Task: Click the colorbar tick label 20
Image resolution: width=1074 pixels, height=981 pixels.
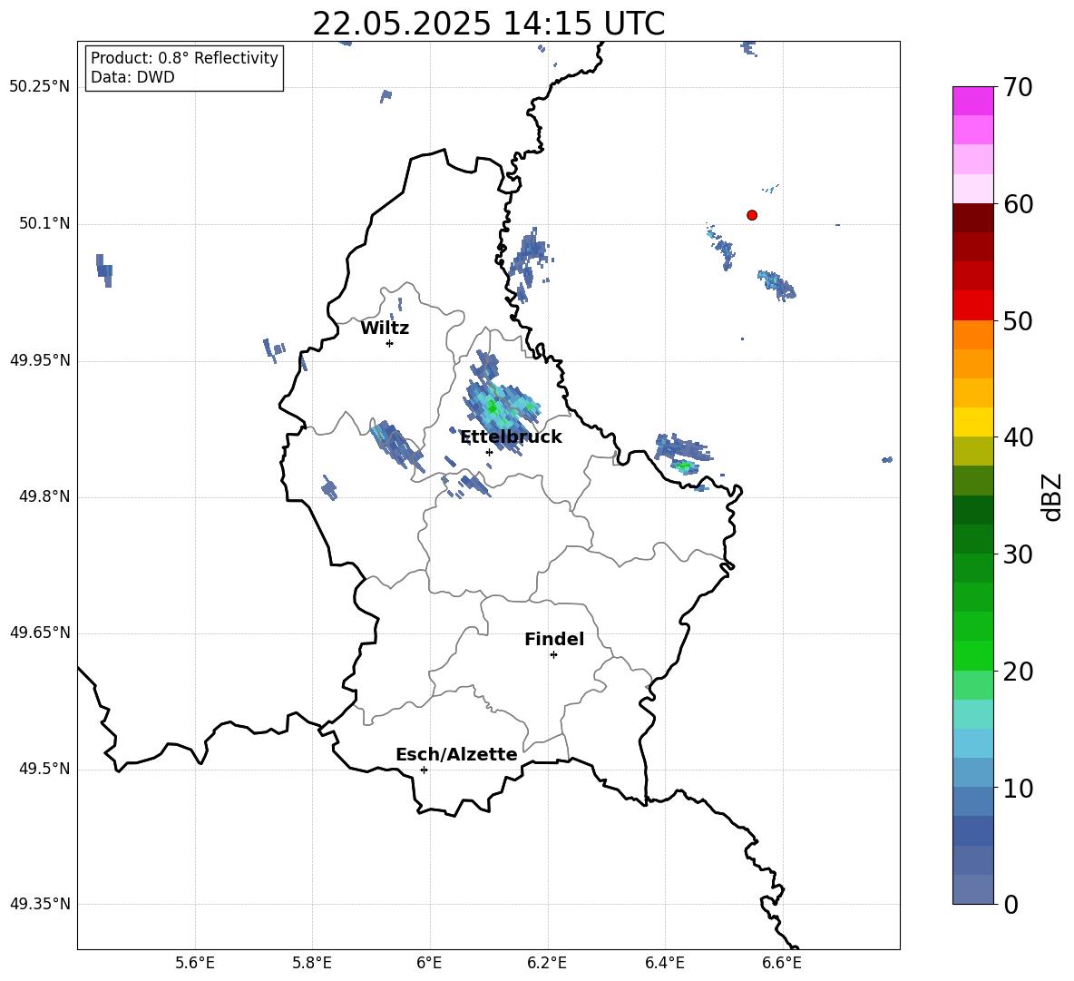Action: click(1018, 672)
